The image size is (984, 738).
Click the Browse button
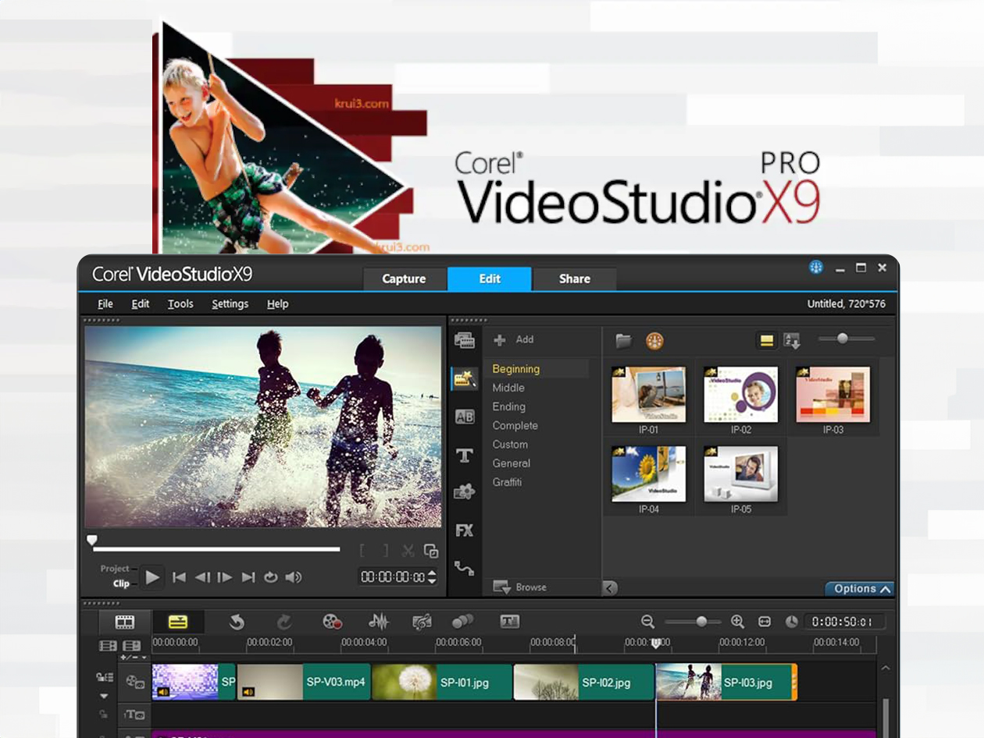pos(520,587)
